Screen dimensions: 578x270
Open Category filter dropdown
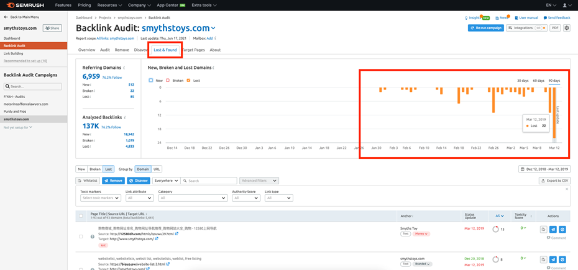click(193, 198)
